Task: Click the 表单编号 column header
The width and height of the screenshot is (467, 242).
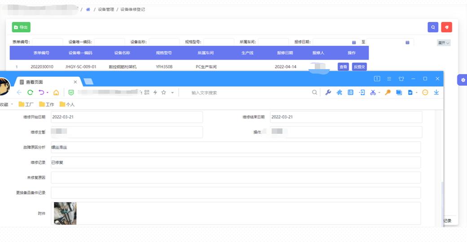Action: (41, 53)
